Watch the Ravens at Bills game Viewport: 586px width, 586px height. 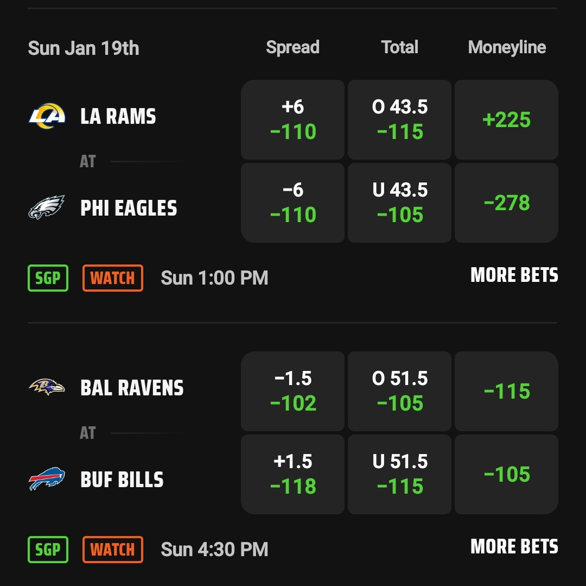[x=113, y=550]
